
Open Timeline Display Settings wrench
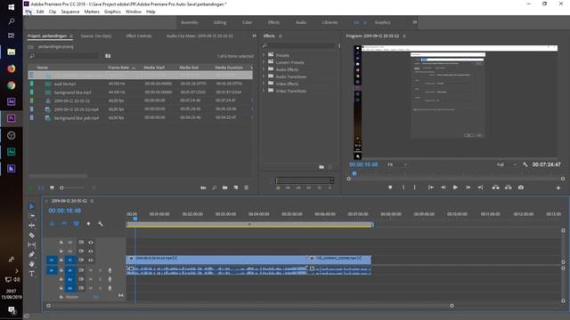pos(101,224)
